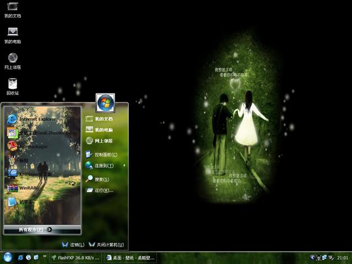Screen dimensions: 352x264
Task: Click the Log Off 注销(L) button
Action: (x=73, y=244)
